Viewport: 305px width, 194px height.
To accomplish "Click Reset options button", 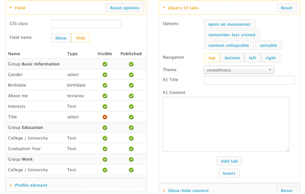I will (x=125, y=8).
